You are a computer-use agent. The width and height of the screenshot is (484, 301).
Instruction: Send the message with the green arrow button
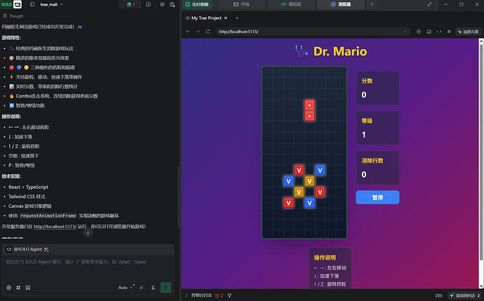point(166,288)
